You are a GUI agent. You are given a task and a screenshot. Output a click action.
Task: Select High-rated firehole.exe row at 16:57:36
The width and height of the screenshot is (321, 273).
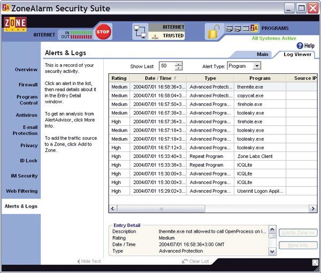click(213, 122)
